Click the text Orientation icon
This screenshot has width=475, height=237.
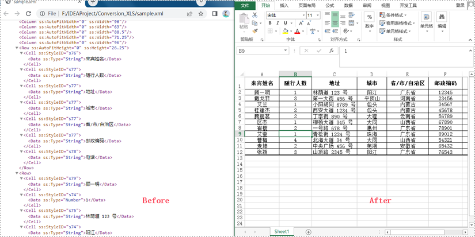(346, 31)
